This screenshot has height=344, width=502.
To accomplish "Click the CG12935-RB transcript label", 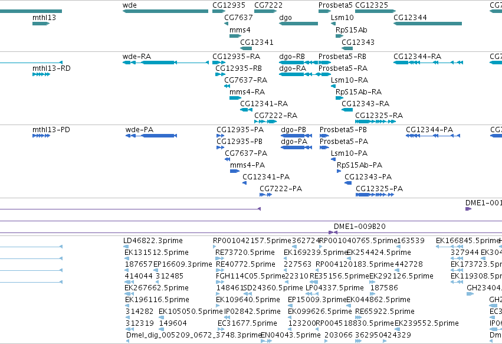I will [238, 68].
